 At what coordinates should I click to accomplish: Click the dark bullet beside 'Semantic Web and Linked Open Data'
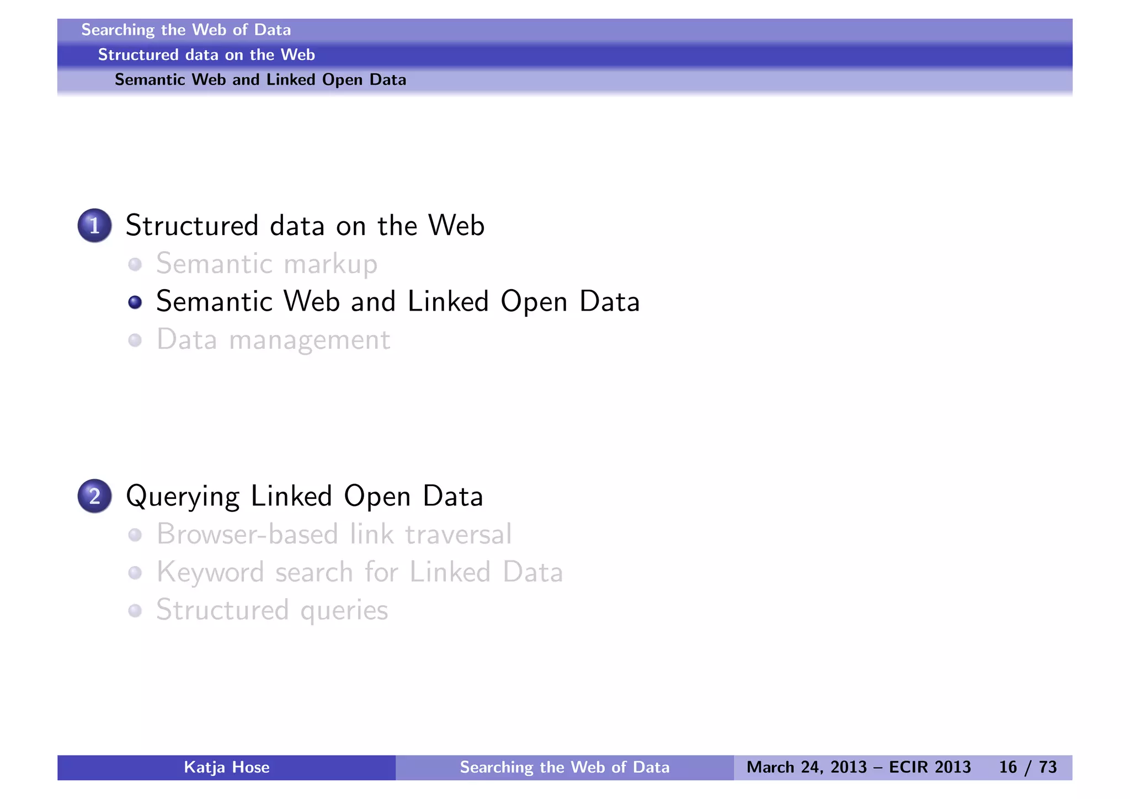135,302
